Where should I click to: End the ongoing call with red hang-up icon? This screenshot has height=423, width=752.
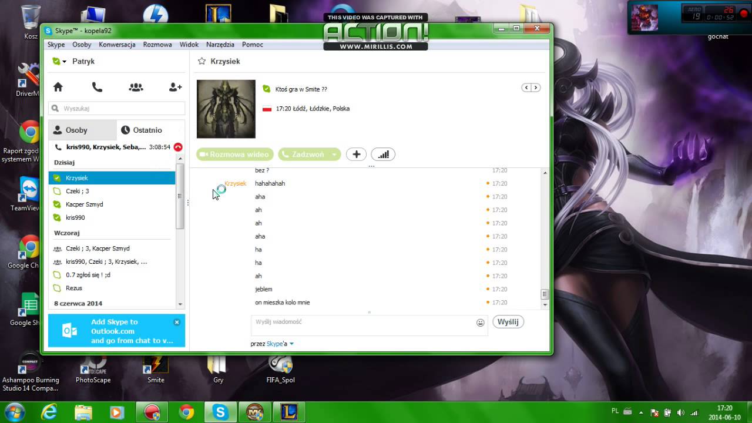pyautogui.click(x=178, y=147)
